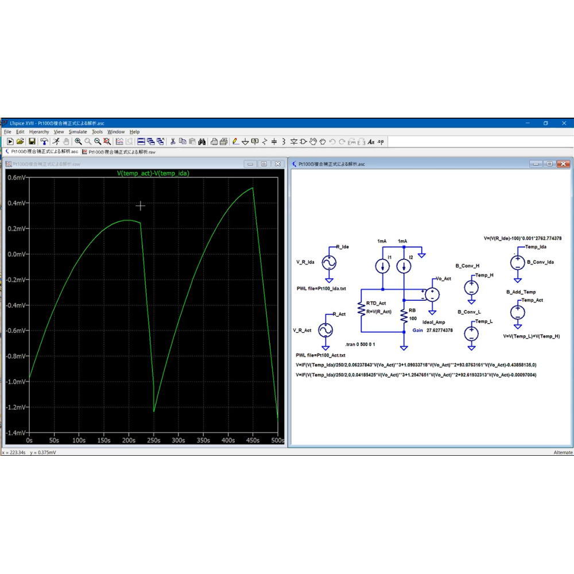Select the V_R_Ida voltage source symbol
The image size is (574, 574).
pyautogui.click(x=329, y=262)
